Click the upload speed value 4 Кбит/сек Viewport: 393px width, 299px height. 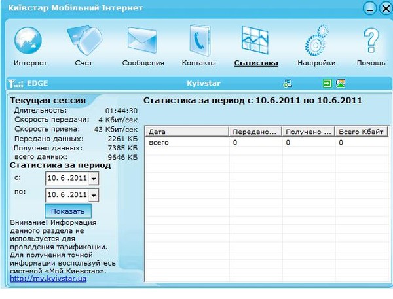(x=118, y=120)
